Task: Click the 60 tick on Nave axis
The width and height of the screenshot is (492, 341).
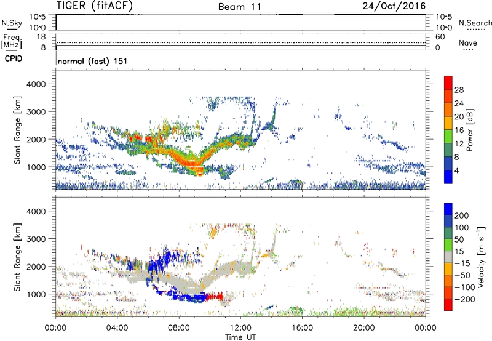Action: point(440,37)
